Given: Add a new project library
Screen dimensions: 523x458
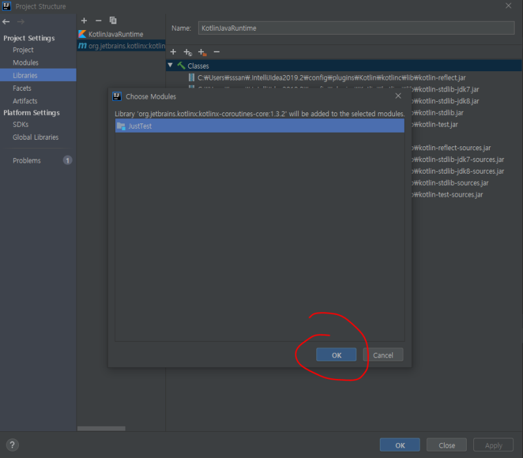Looking at the screenshot, I should click(x=84, y=20).
